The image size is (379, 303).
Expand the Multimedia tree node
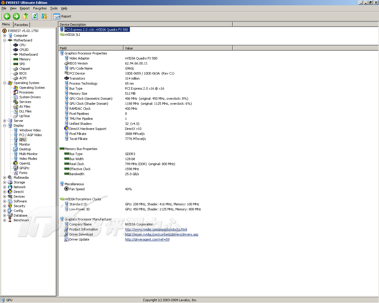click(x=5, y=178)
